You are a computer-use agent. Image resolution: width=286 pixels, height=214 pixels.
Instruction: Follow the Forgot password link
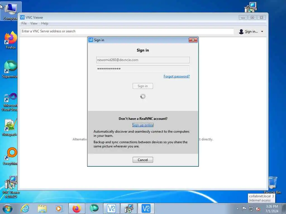tap(177, 76)
